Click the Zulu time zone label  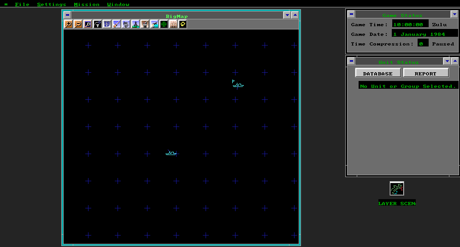[439, 24]
